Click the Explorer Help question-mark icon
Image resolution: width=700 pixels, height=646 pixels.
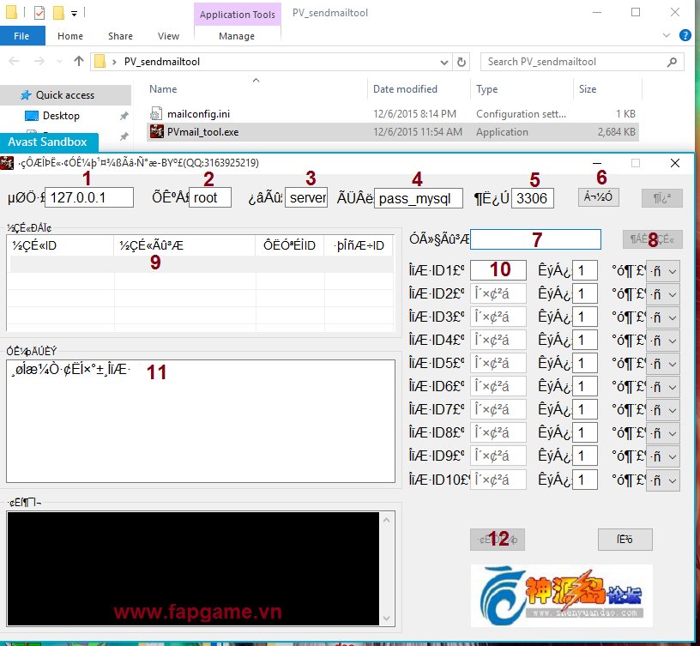[685, 35]
